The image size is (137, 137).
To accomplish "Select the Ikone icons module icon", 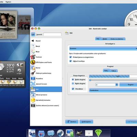I will click(33, 68).
